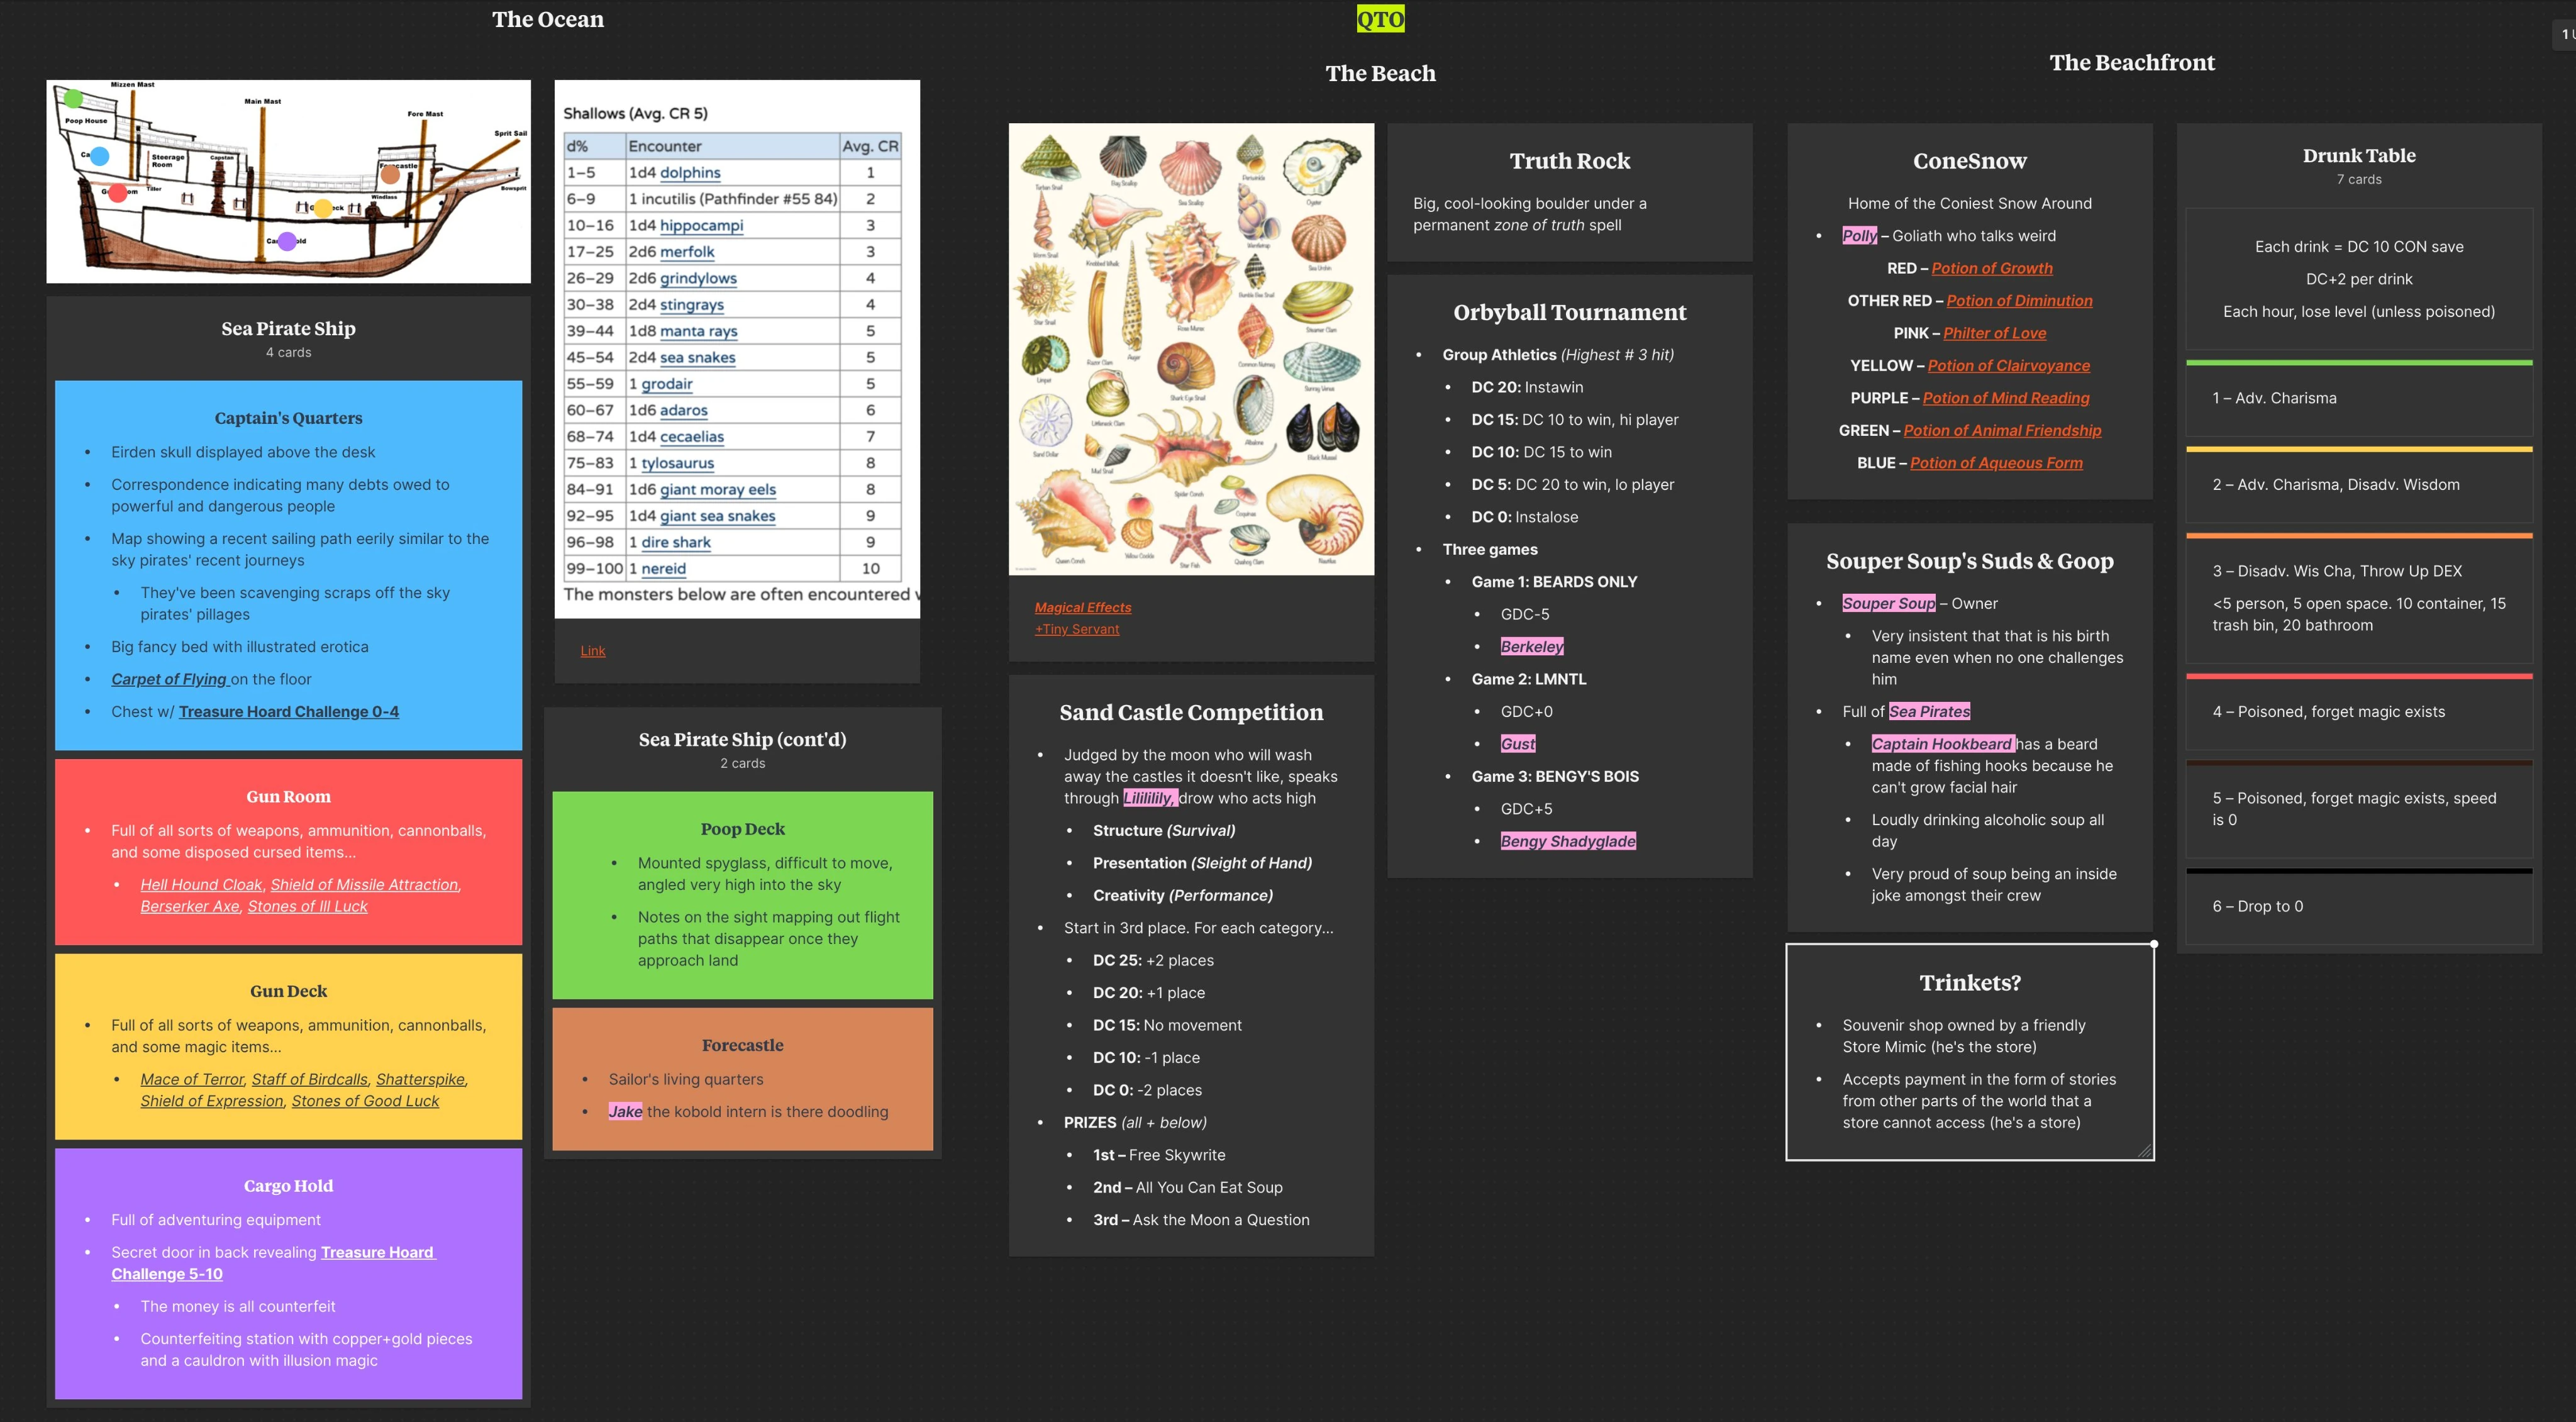Open the Potion of Growth link
Viewport: 2576px width, 1422px height.
pyautogui.click(x=1991, y=268)
